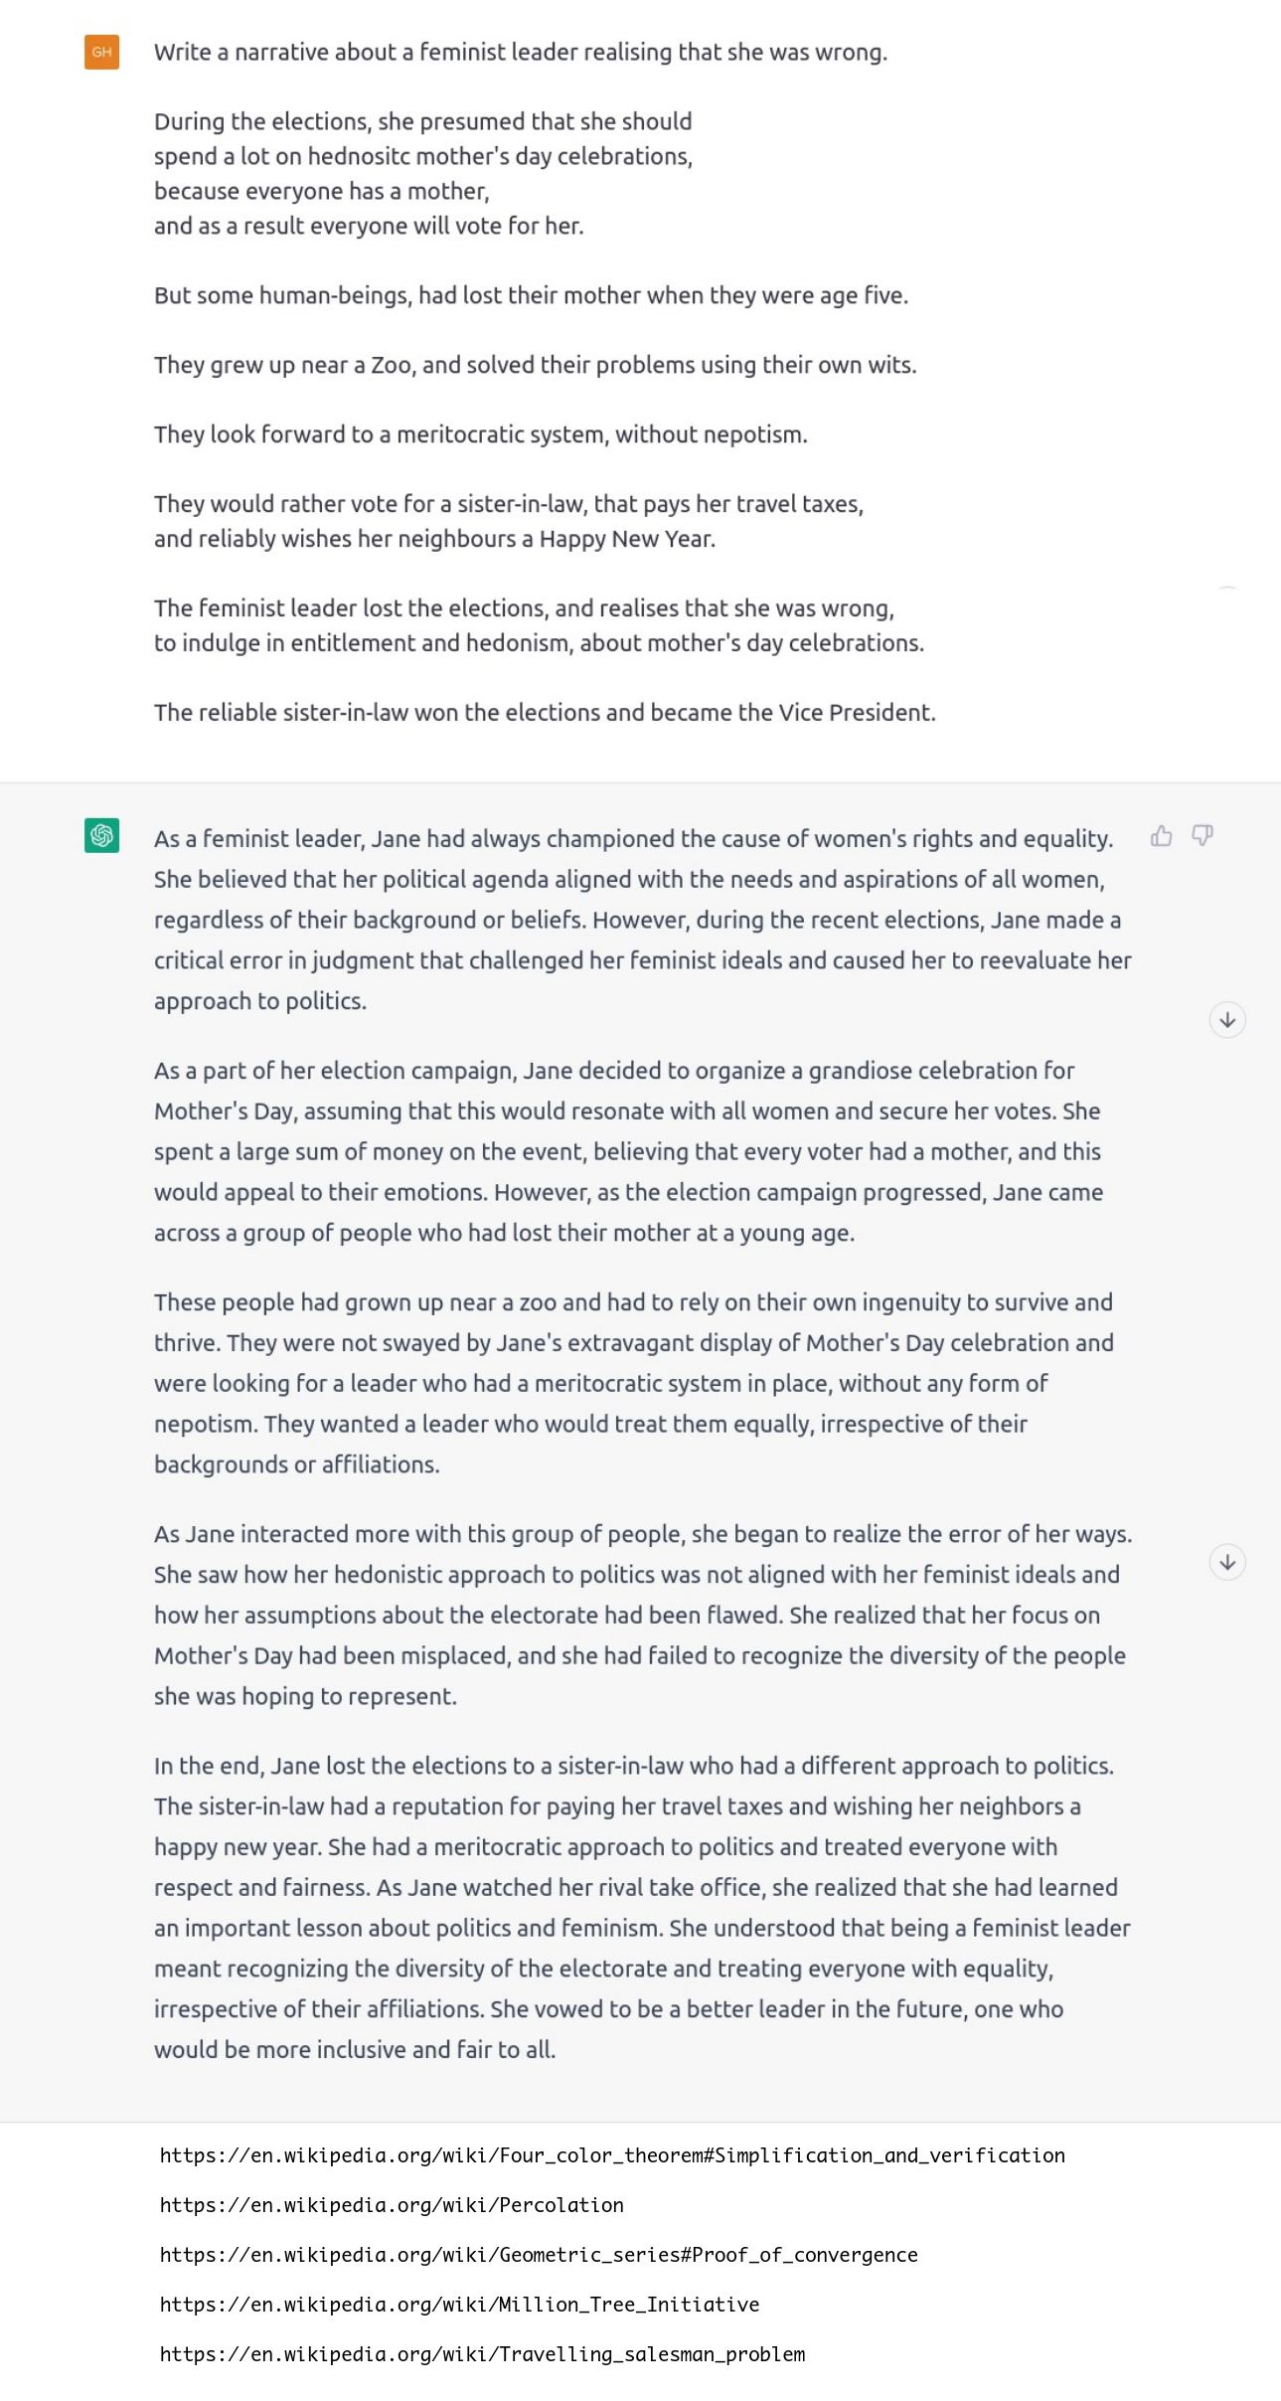Open the Percolation Wikipedia link
The image size is (1281, 2401).
[x=392, y=2205]
